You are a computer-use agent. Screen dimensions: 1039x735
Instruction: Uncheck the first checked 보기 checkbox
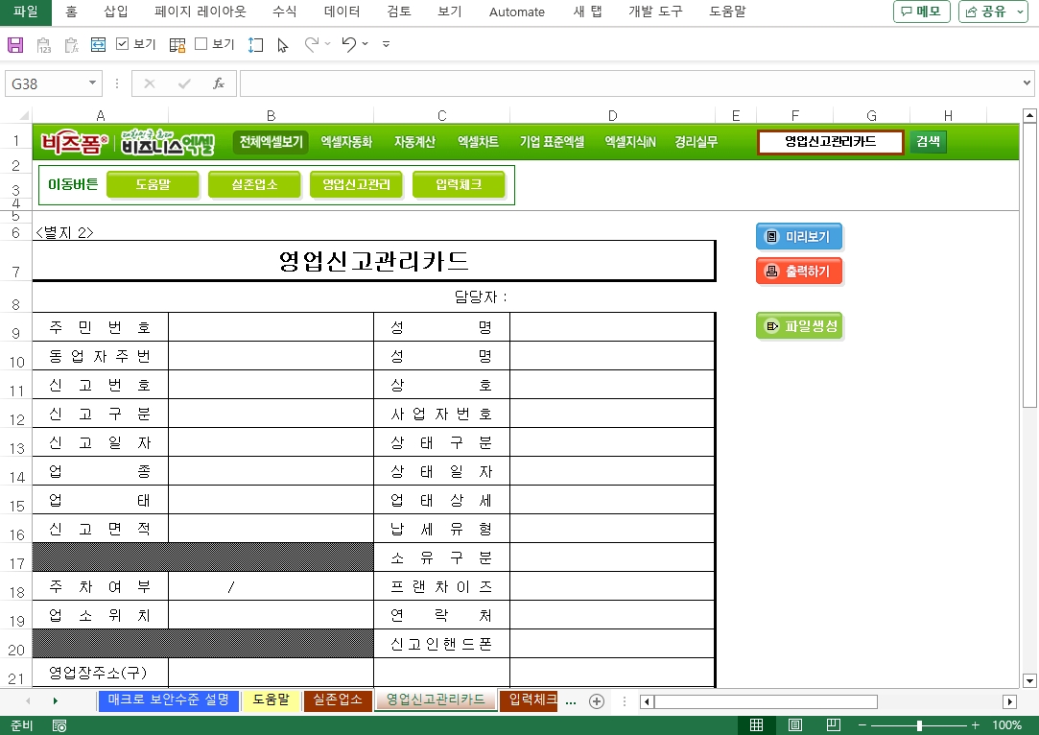123,44
